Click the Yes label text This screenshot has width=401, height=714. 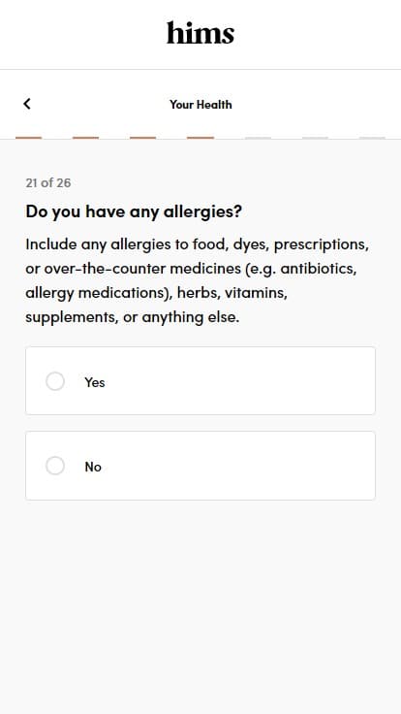95,382
